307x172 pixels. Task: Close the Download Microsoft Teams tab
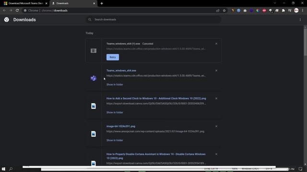point(47,3)
